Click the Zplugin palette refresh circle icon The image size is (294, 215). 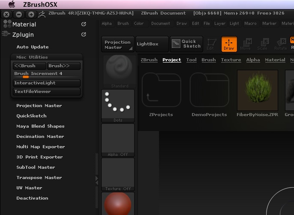point(84,34)
